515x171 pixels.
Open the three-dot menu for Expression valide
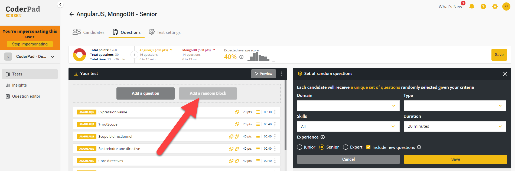pos(275,112)
